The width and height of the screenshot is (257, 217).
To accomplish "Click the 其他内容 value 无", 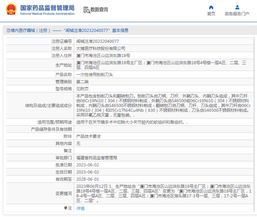I will 78,143.
